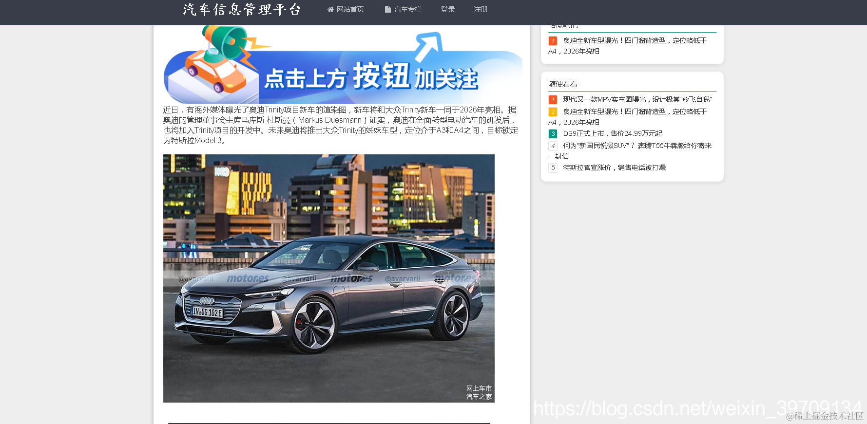Open DS9正式上市，售价24.99万元起 article link
Screen dimensions: 867x424
pos(613,133)
